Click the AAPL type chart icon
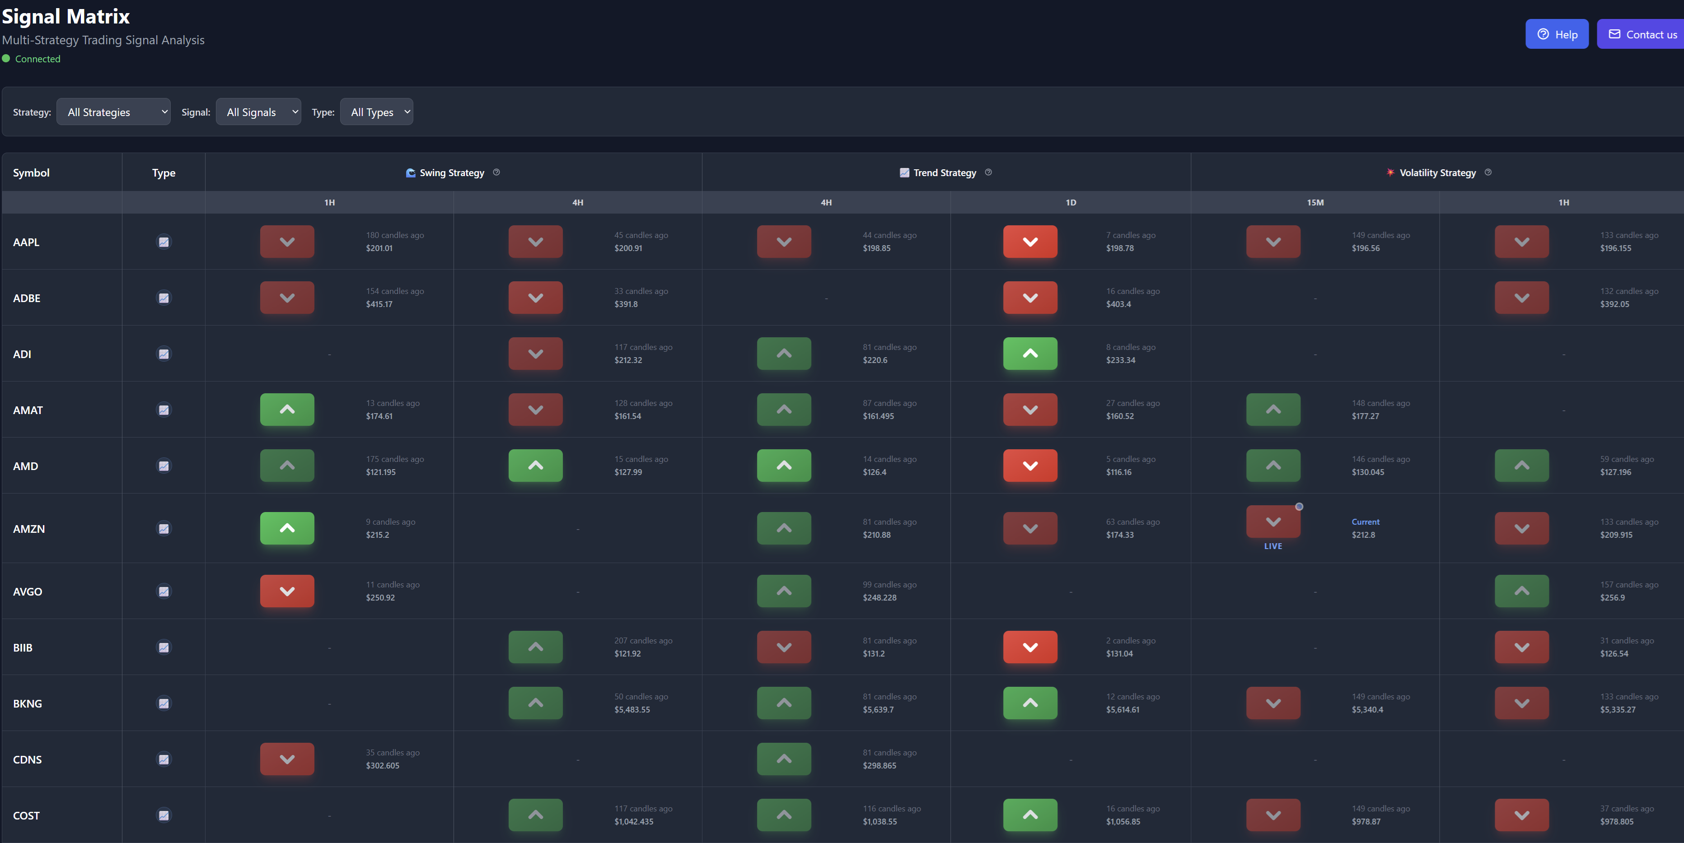The height and width of the screenshot is (843, 1684). (164, 242)
